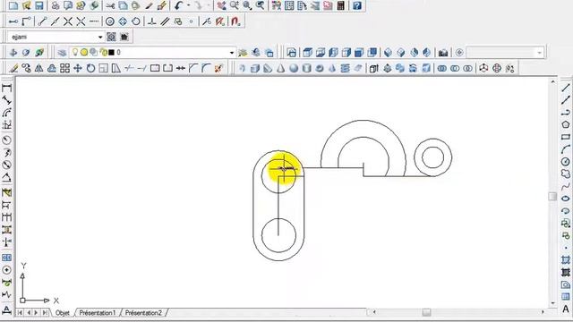Click the horizontal scrollbar right arrow
This screenshot has height=322, width=573.
(x=543, y=312)
